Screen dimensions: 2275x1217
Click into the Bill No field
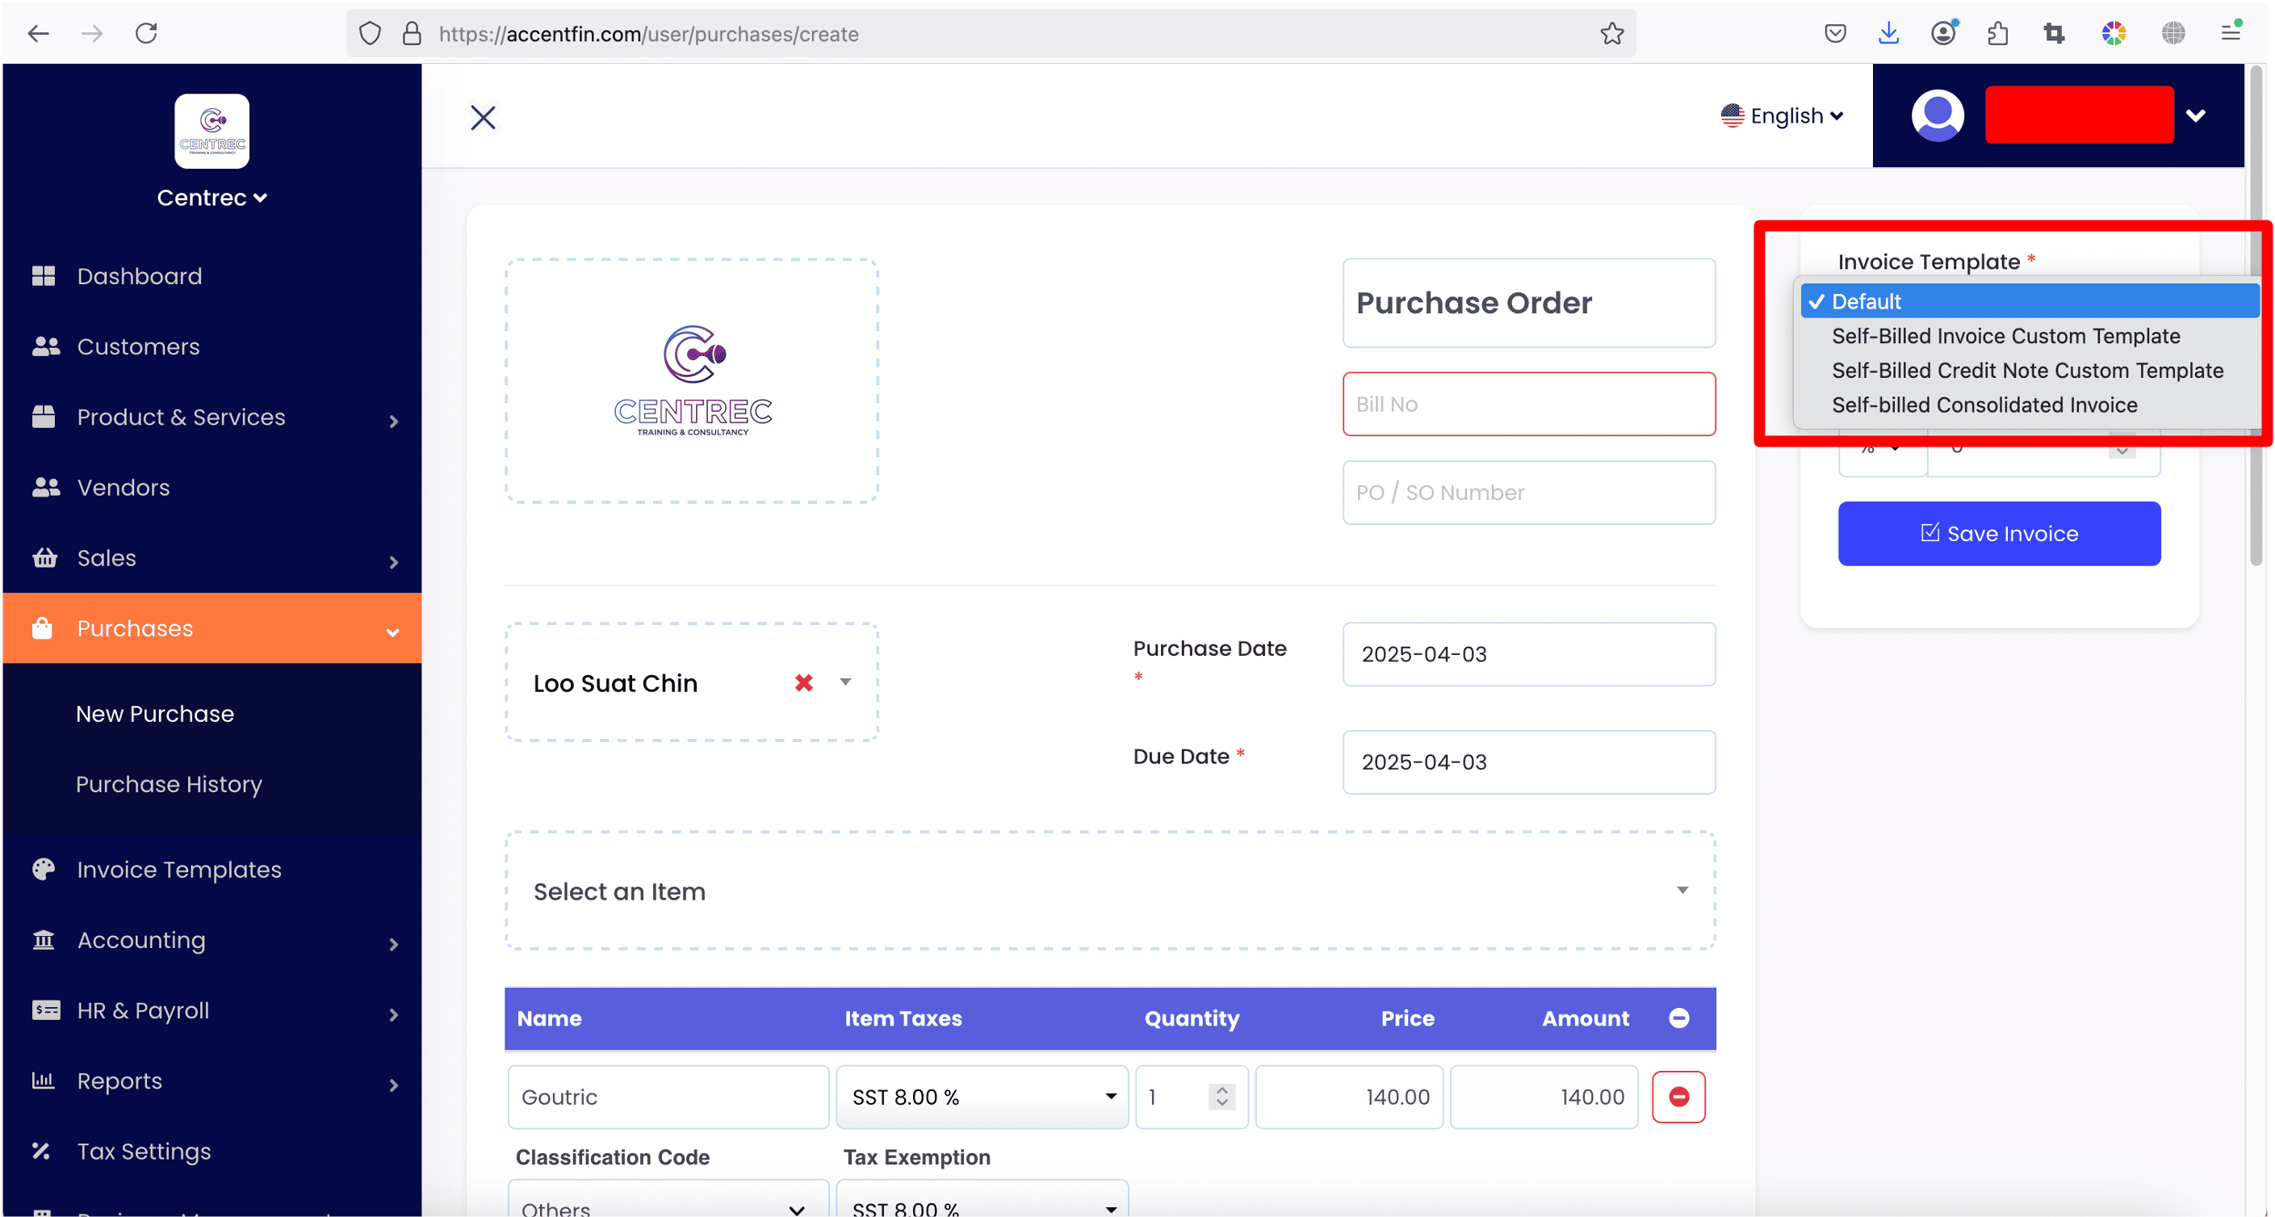pos(1528,404)
